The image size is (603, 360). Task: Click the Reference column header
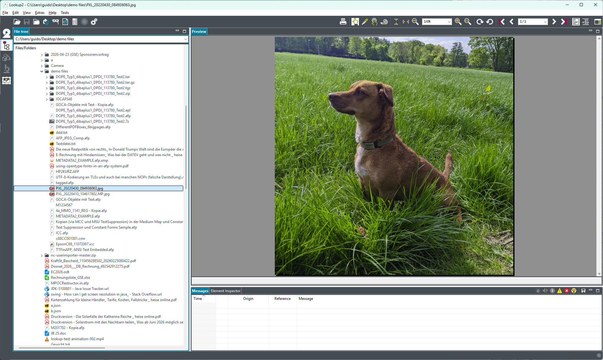[283, 299]
